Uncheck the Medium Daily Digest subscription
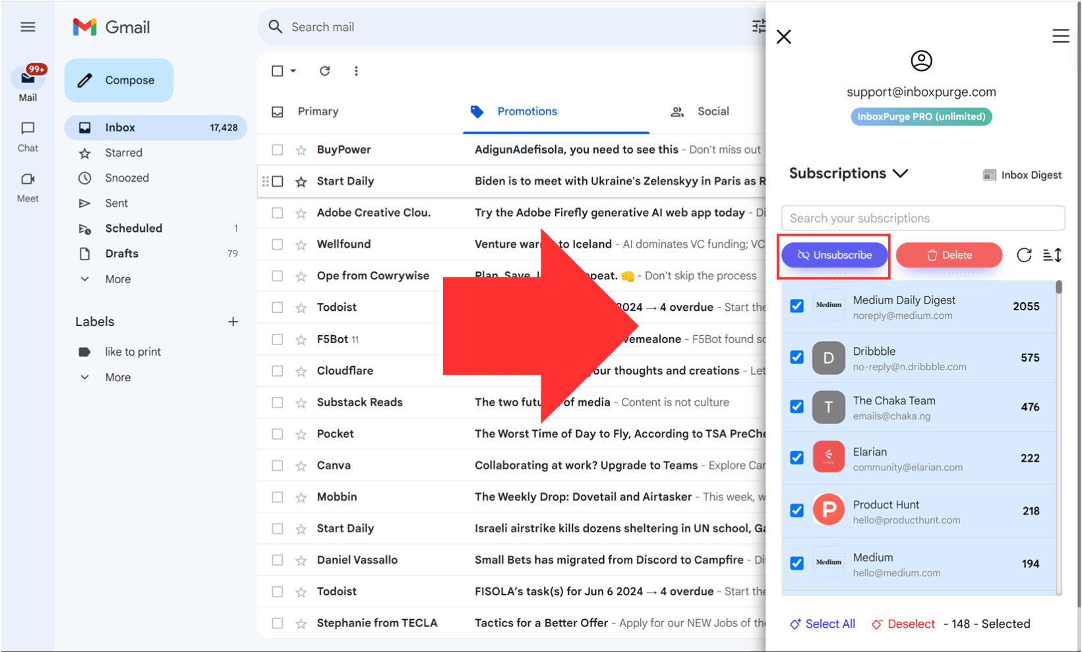Screen dimensions: 1082x652 point(796,305)
